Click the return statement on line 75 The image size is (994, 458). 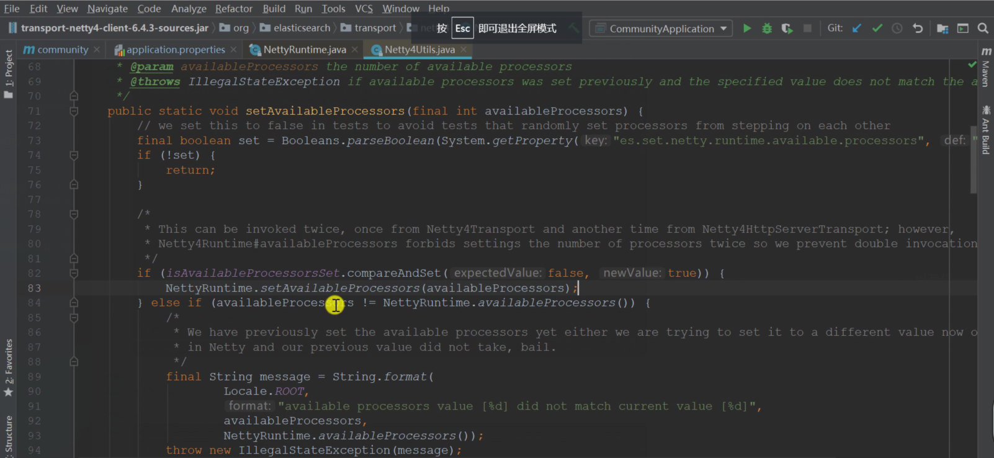[x=190, y=170]
